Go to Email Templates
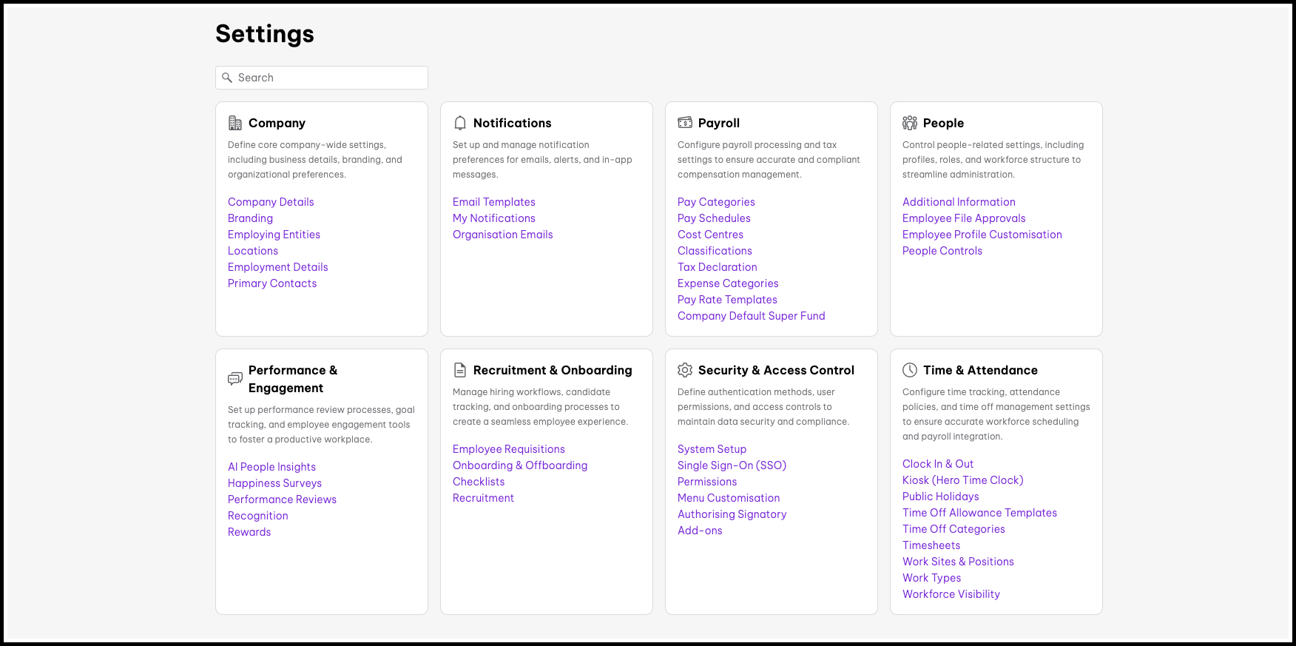The height and width of the screenshot is (646, 1296). pyautogui.click(x=493, y=202)
